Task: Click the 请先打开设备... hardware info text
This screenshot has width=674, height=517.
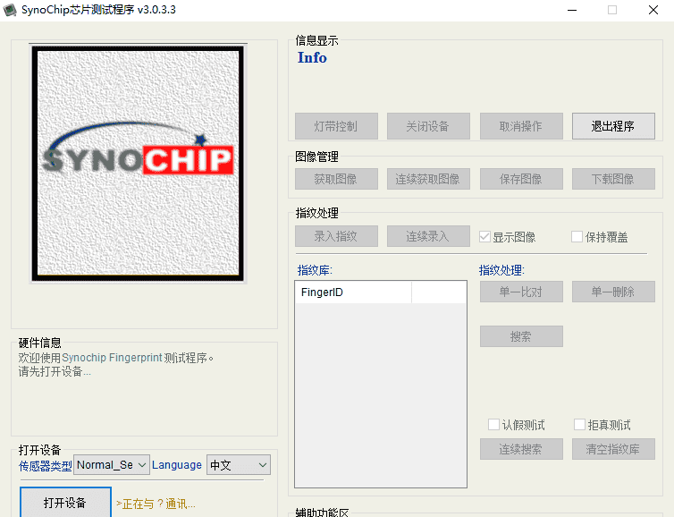Action: coord(55,371)
